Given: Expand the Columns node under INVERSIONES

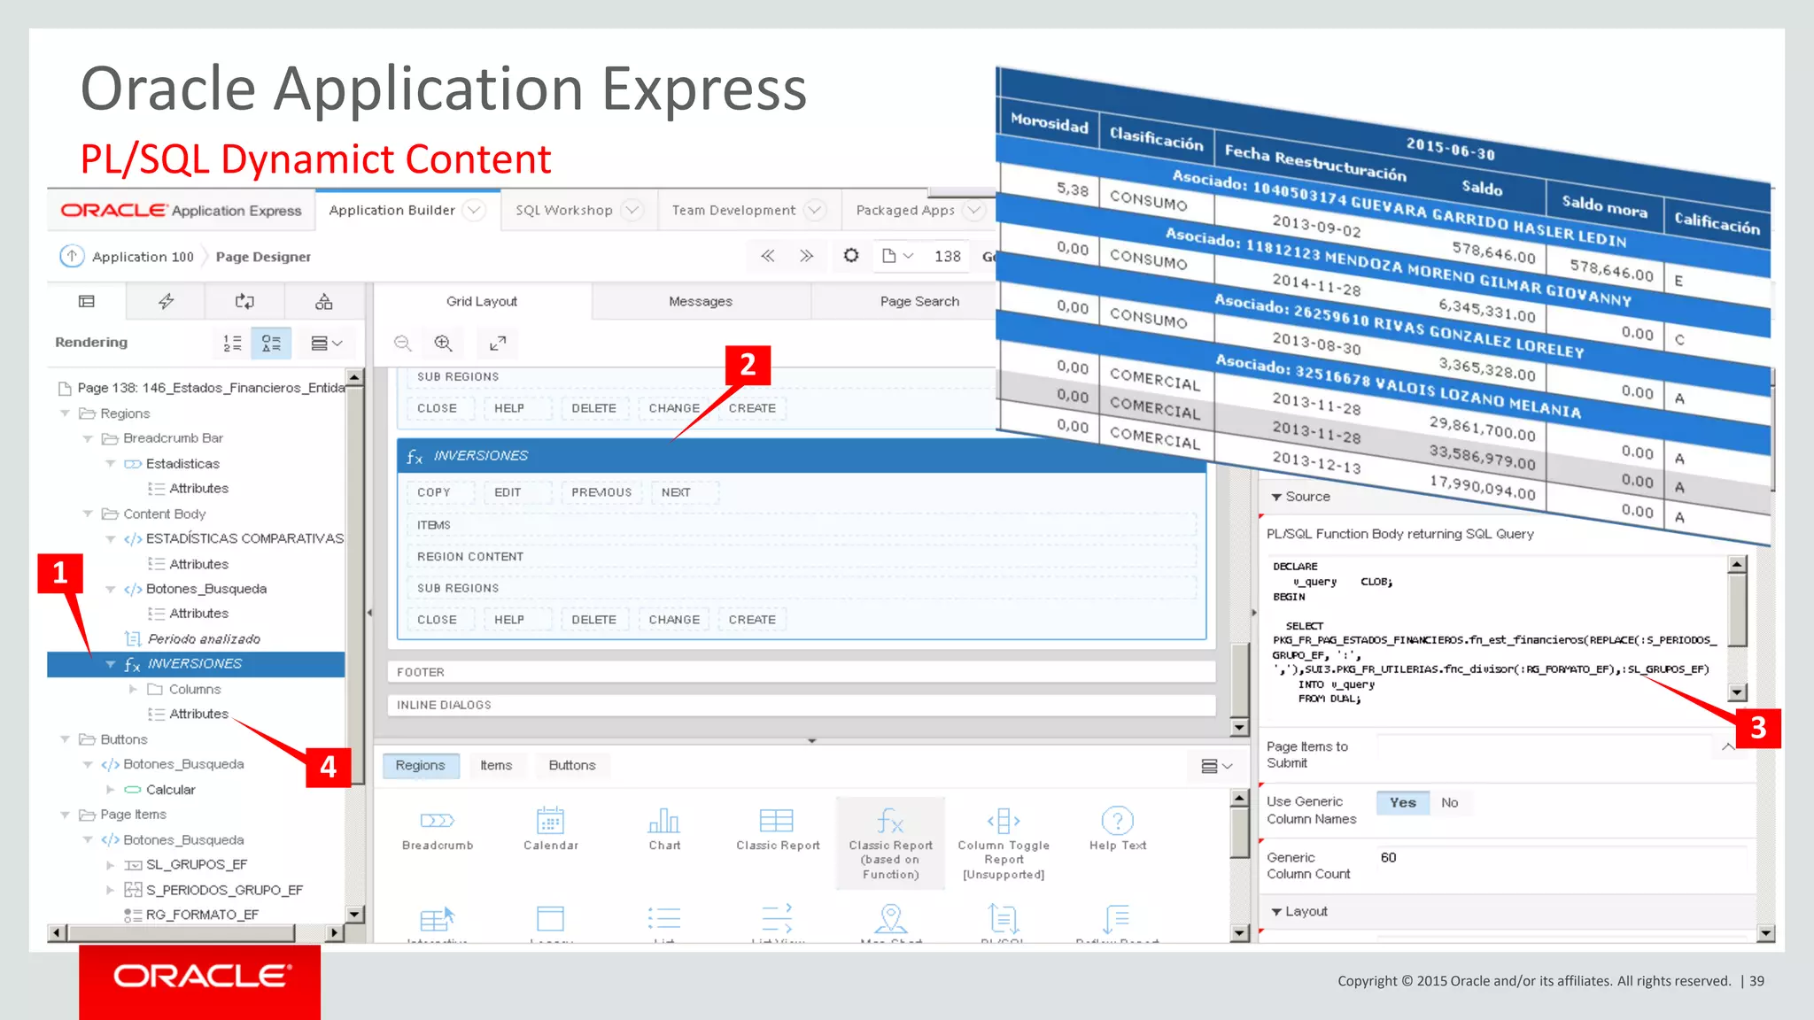Looking at the screenshot, I should (x=134, y=689).
